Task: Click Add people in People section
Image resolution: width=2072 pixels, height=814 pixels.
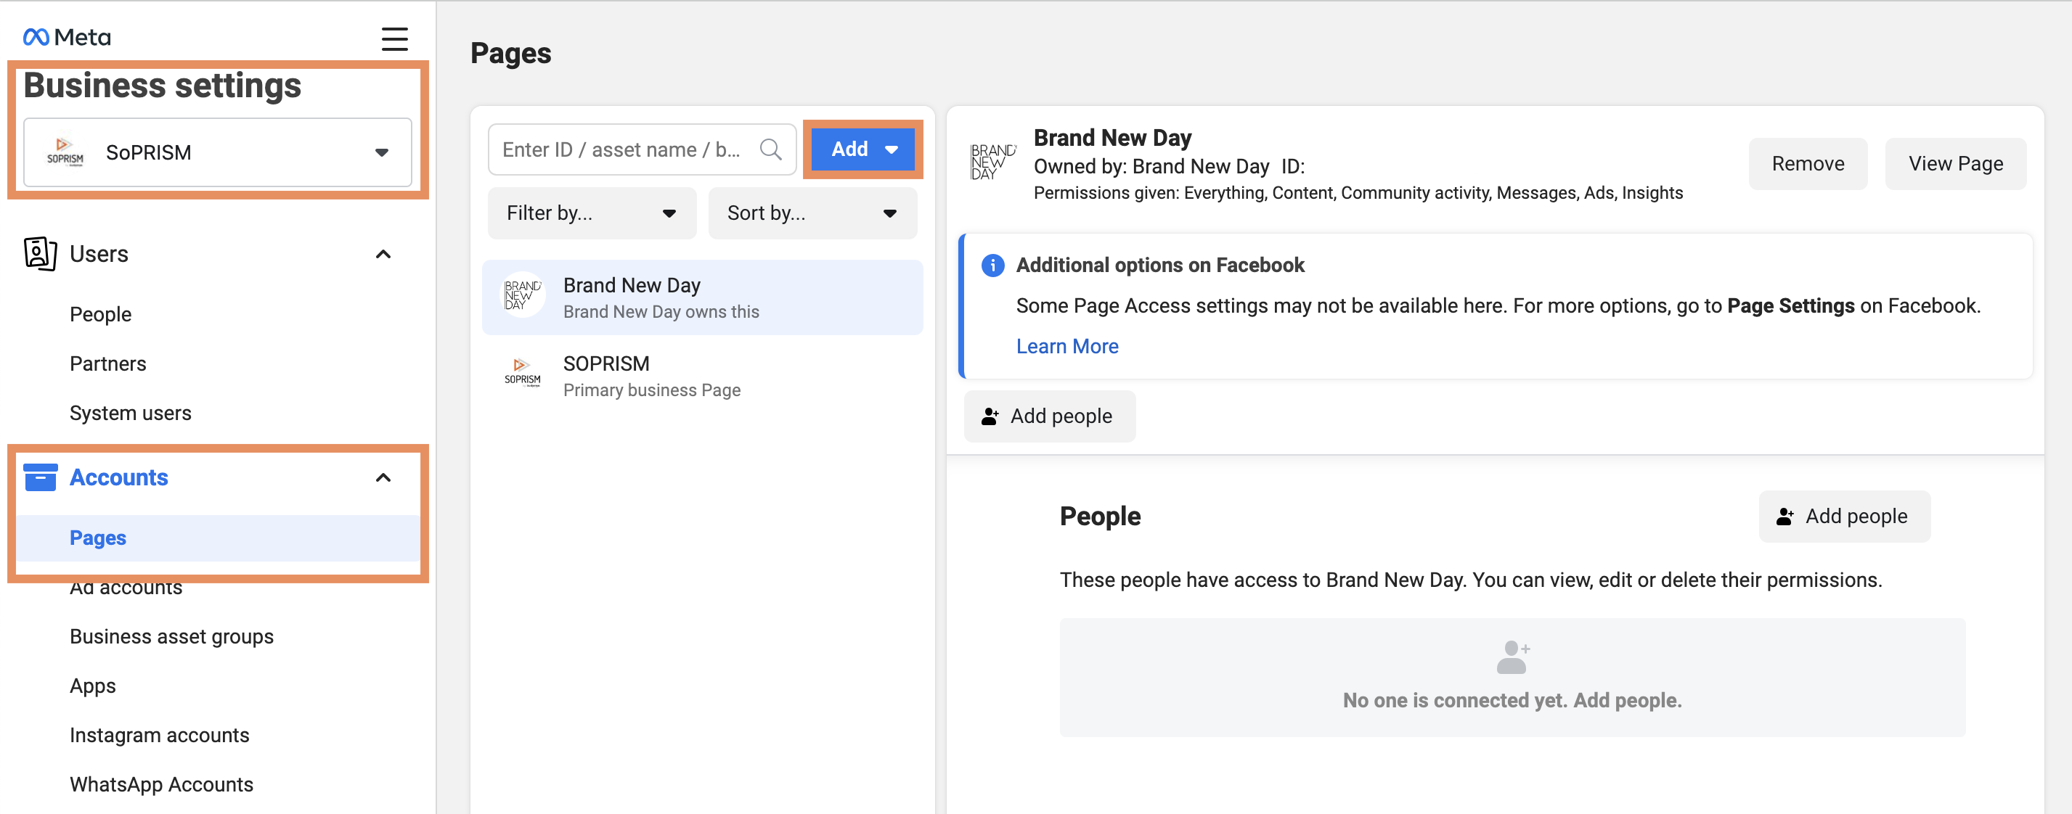Action: pyautogui.click(x=1843, y=516)
